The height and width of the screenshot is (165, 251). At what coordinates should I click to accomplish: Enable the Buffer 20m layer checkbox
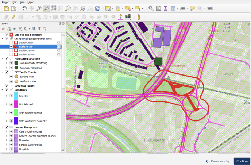click(x=11, y=43)
